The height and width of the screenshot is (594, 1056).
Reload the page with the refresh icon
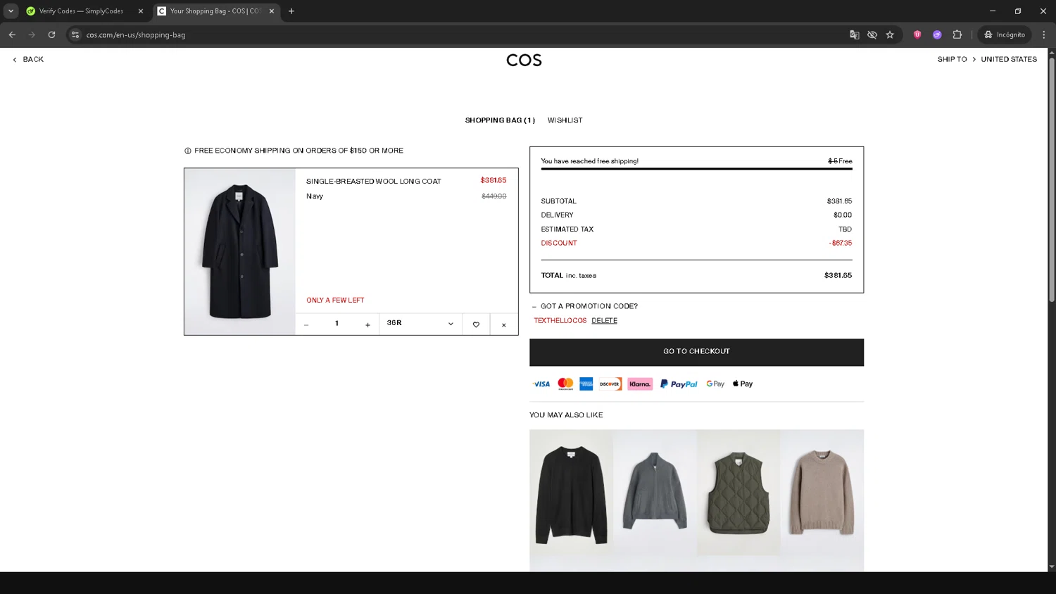point(51,34)
